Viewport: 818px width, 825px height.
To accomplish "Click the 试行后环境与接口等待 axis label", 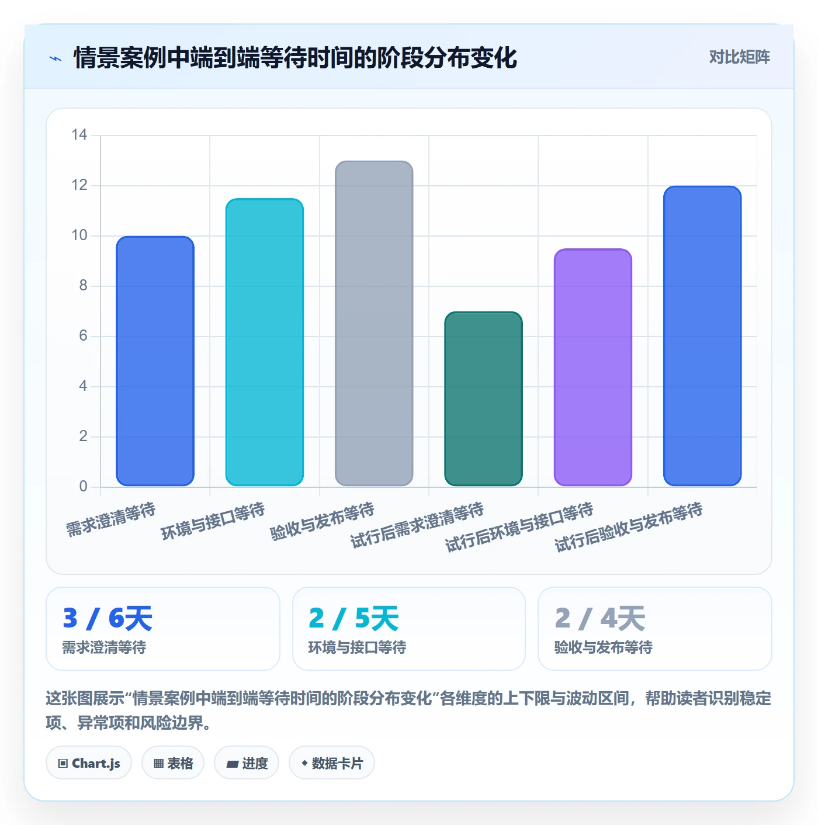I will 519,527.
